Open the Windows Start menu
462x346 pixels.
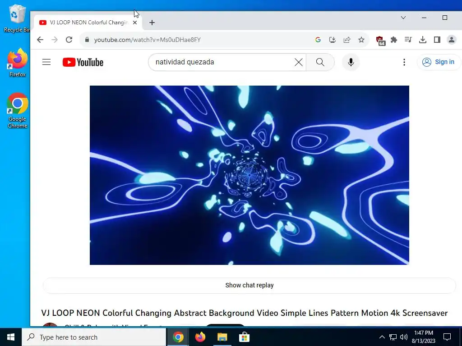click(11, 337)
